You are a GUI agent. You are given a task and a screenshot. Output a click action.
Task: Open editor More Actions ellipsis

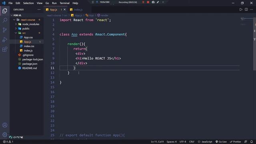pos(252,10)
